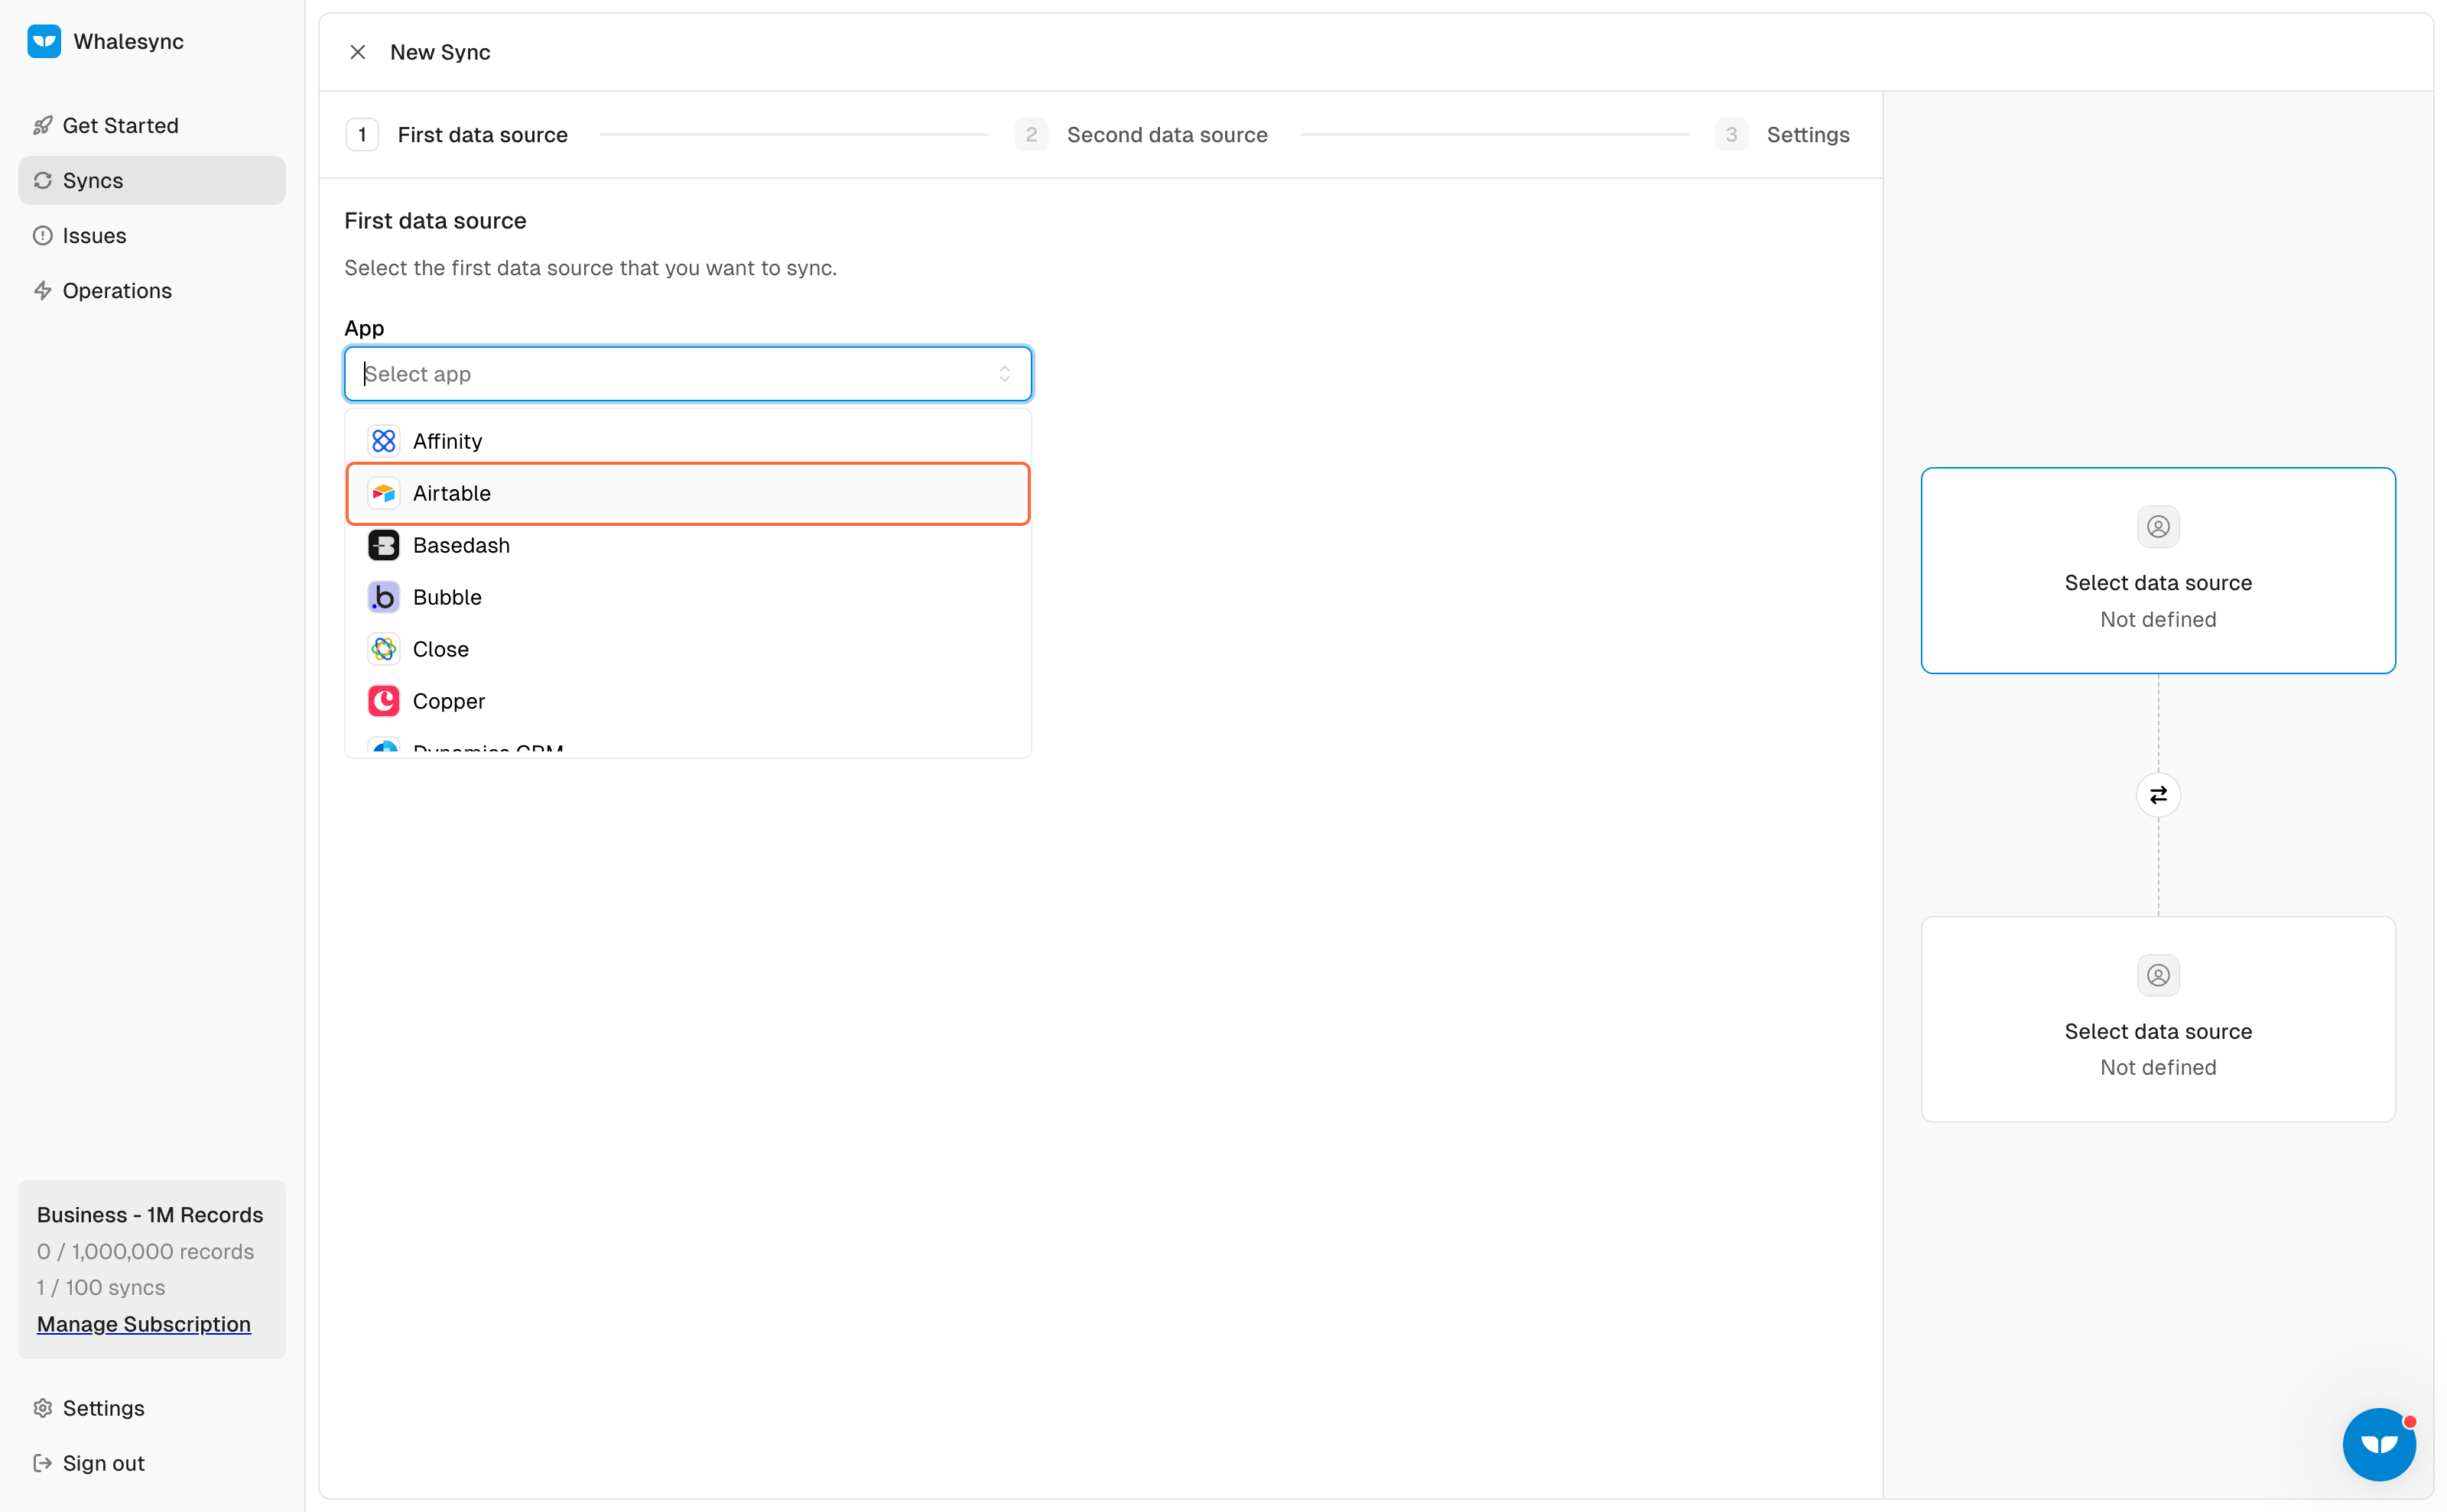Open Settings in the sidebar
Screen dimensions: 2447x1512
click(x=152, y=1408)
